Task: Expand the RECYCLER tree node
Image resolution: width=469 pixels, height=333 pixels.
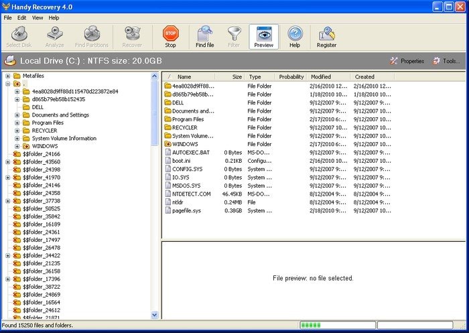Action: coord(17,131)
